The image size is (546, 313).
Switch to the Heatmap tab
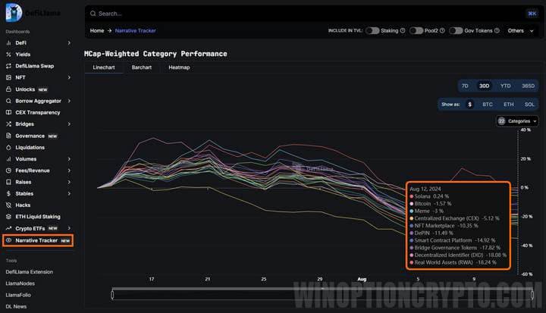click(x=179, y=67)
